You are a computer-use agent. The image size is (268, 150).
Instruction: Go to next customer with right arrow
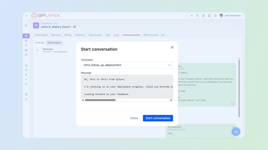pyautogui.click(x=240, y=26)
